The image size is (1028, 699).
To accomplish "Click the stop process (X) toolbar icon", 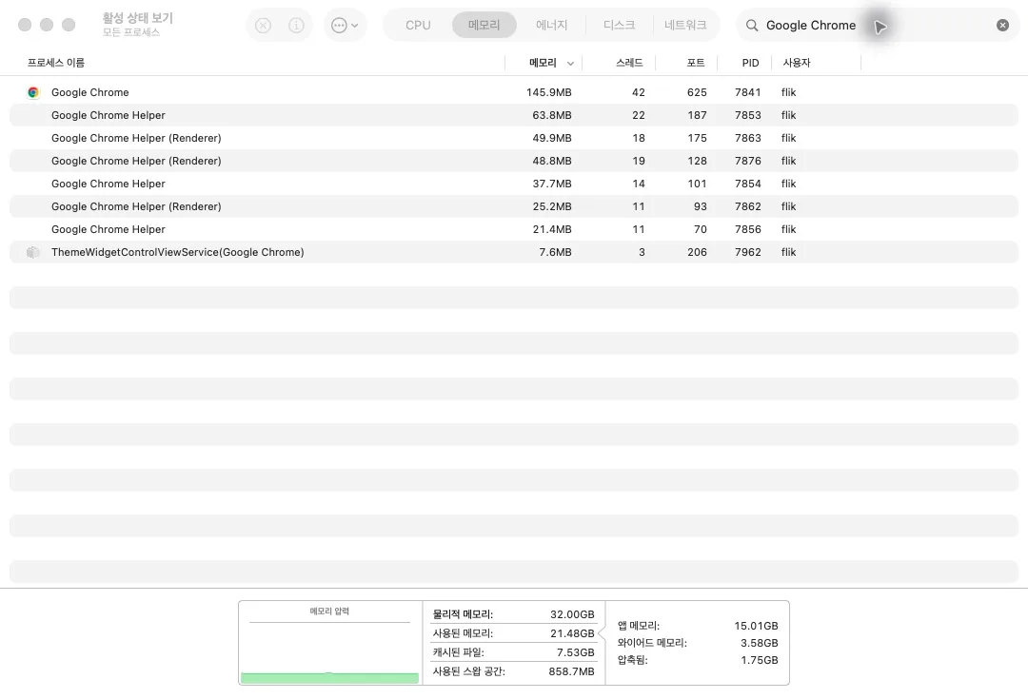I will pos(263,26).
